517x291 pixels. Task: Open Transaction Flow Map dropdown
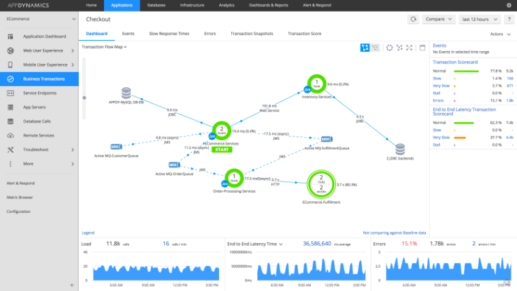(104, 47)
